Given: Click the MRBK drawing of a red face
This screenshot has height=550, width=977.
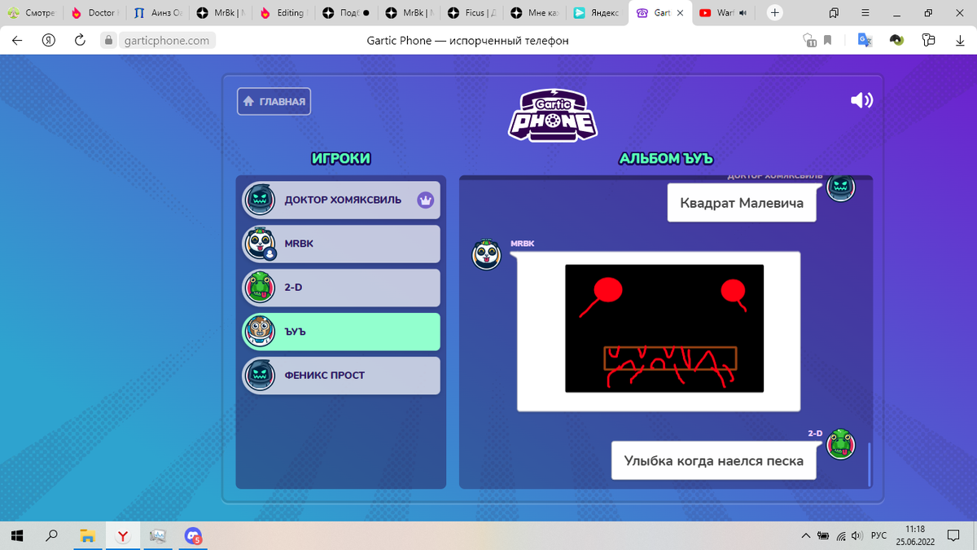Looking at the screenshot, I should (x=664, y=328).
